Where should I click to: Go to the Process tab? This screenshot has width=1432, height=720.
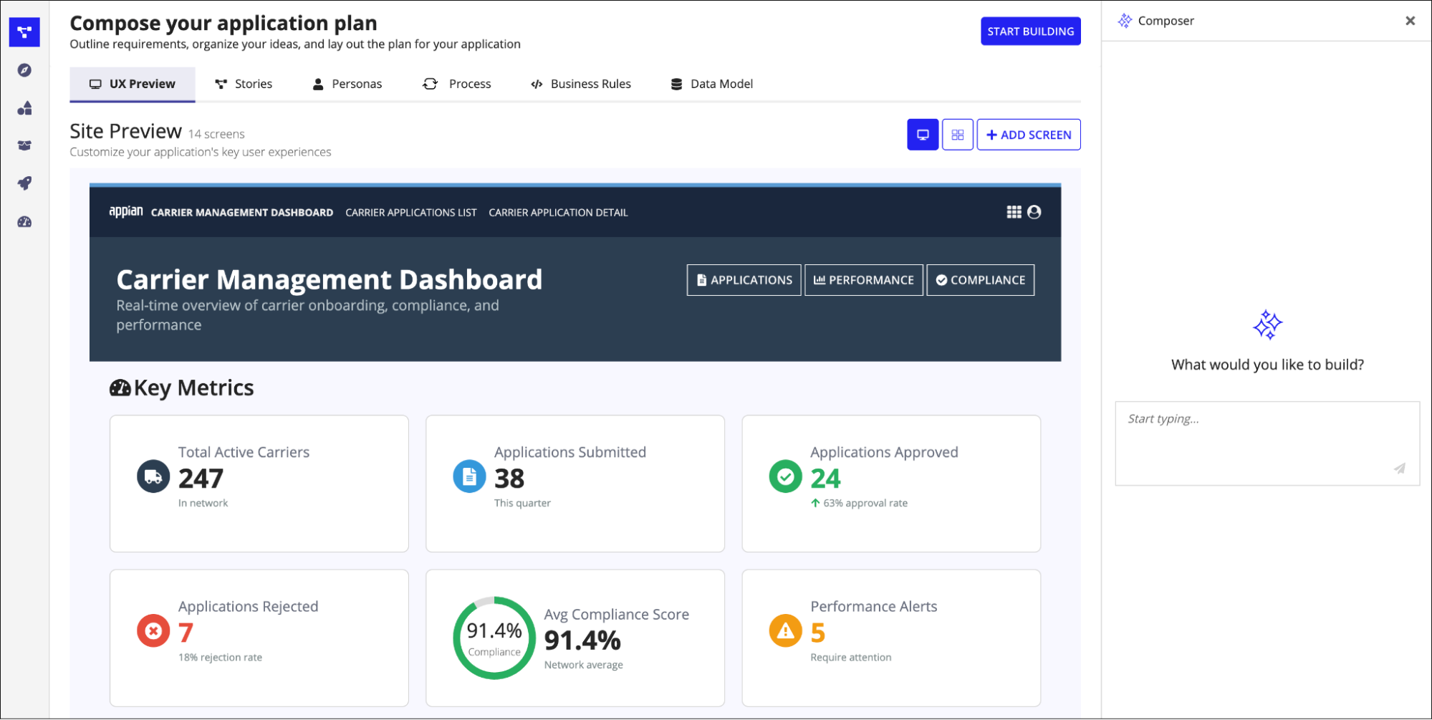[457, 84]
